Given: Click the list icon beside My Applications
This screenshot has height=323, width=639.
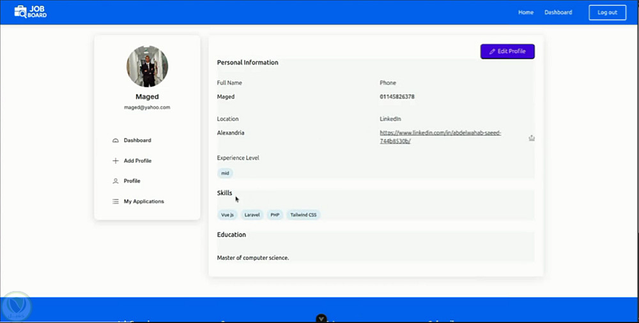Looking at the screenshot, I should tap(115, 201).
